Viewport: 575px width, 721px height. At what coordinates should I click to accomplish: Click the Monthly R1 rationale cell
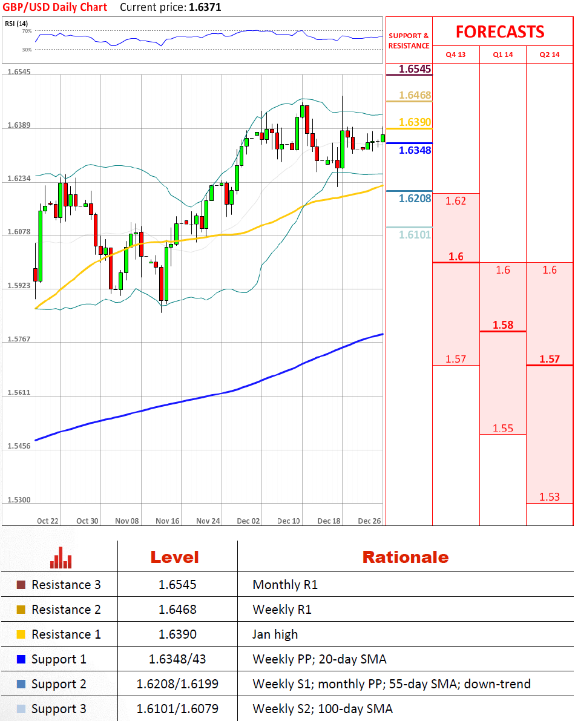tap(285, 585)
